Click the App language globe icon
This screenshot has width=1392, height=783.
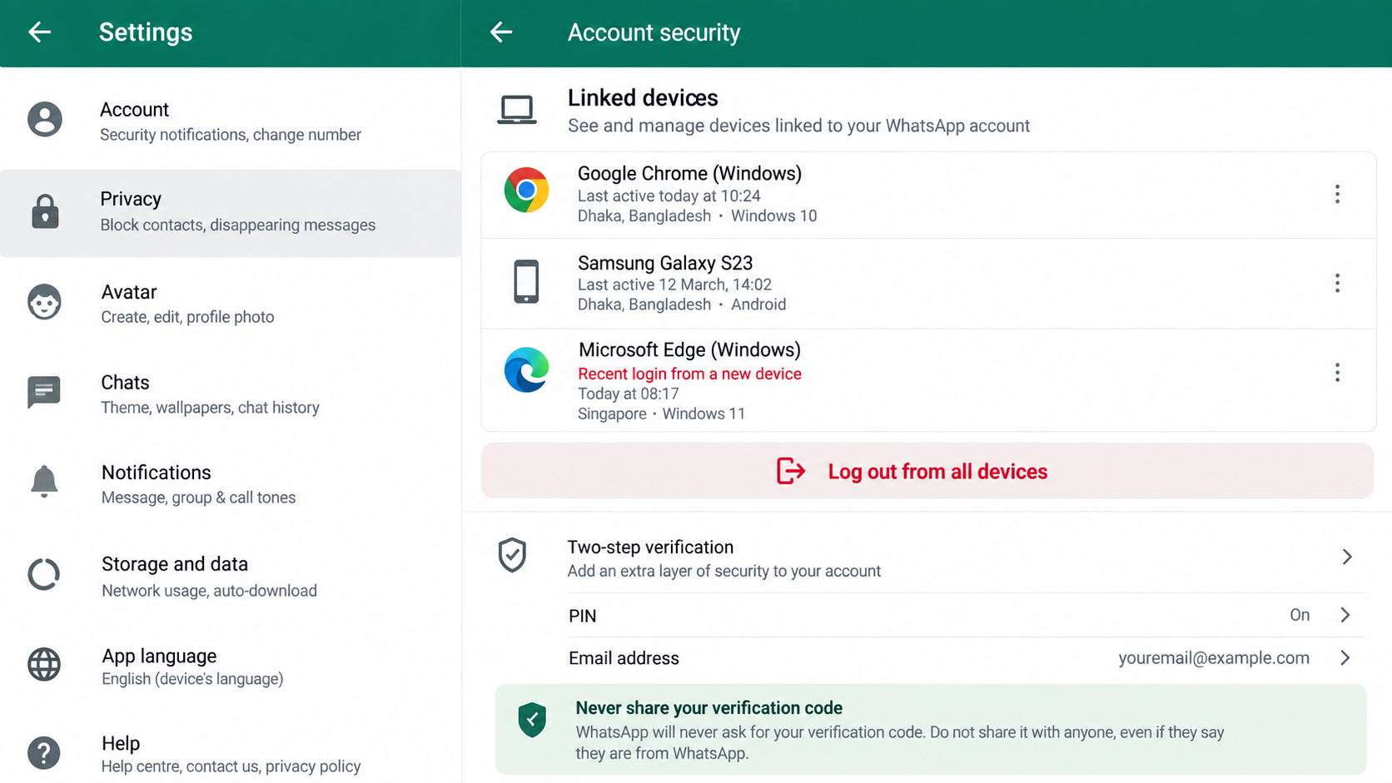tap(44, 665)
